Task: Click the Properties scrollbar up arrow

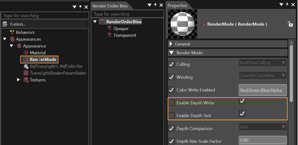Action: point(291,42)
